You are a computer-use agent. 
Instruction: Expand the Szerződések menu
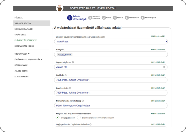(x=22, y=53)
